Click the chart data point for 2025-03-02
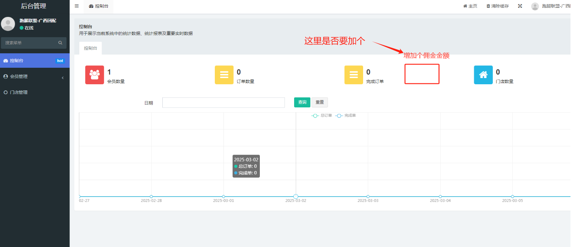 point(296,197)
